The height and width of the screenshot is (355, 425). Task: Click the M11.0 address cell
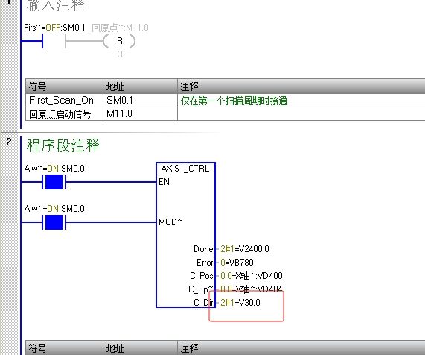click(140, 113)
